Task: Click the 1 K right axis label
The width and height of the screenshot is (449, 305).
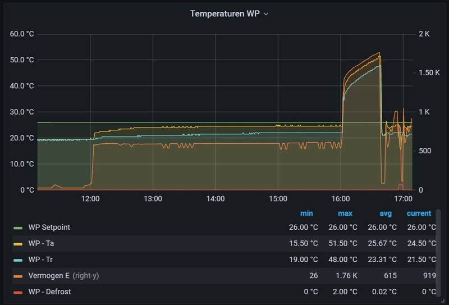Action: coord(424,112)
